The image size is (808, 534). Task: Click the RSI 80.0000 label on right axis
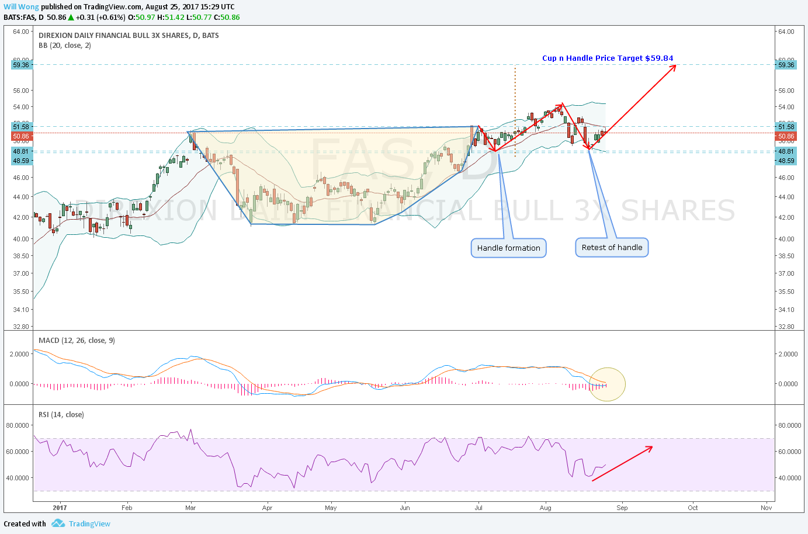point(789,425)
